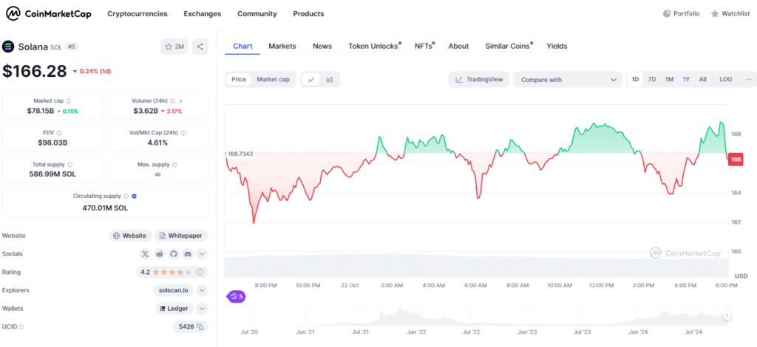Click the historical overview mini chart
This screenshot has height=347, width=757.
coord(475,316)
